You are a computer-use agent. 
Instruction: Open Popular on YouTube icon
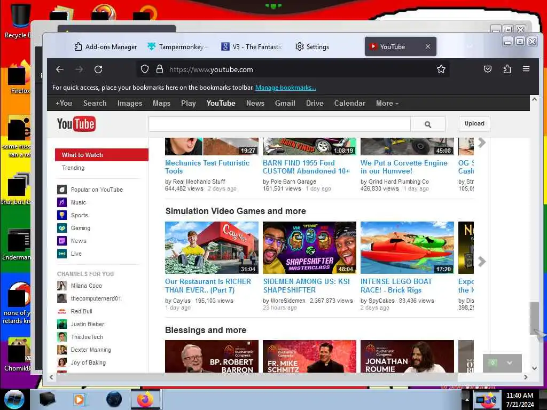pyautogui.click(x=62, y=190)
